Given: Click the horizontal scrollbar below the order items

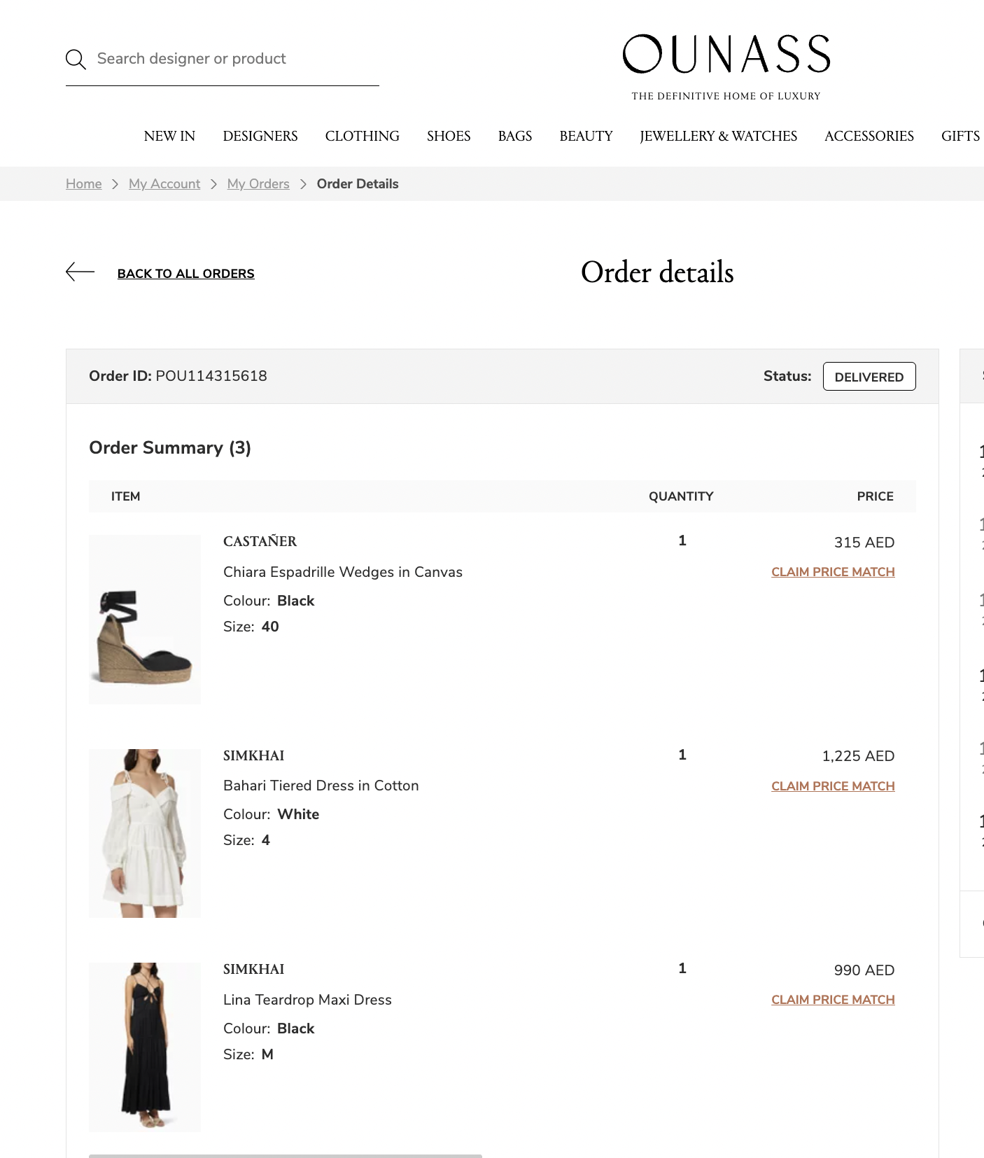Looking at the screenshot, I should pos(286,1156).
